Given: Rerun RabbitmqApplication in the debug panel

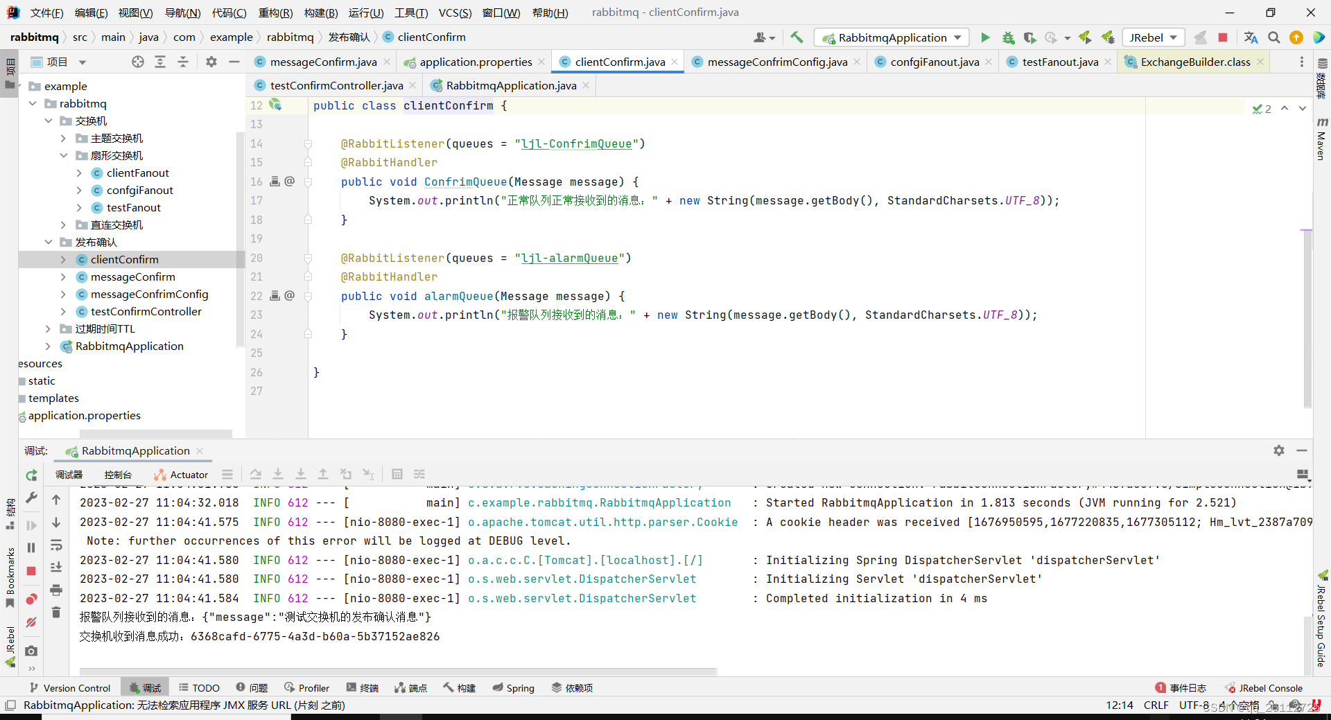Looking at the screenshot, I should tap(31, 475).
